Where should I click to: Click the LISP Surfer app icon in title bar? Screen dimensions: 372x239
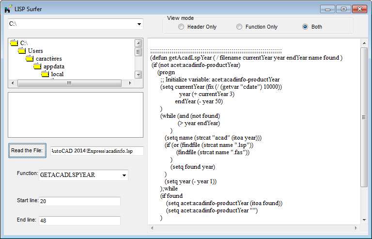pyautogui.click(x=8, y=9)
